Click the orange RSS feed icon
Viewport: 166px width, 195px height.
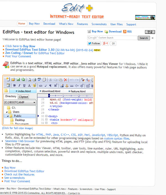[x=124, y=32]
